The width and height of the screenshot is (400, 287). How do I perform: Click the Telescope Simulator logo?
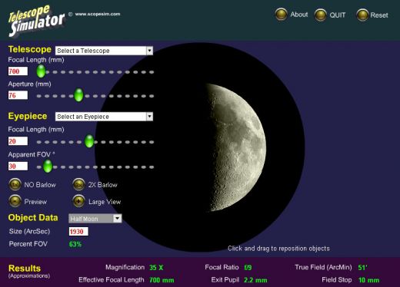click(x=36, y=21)
